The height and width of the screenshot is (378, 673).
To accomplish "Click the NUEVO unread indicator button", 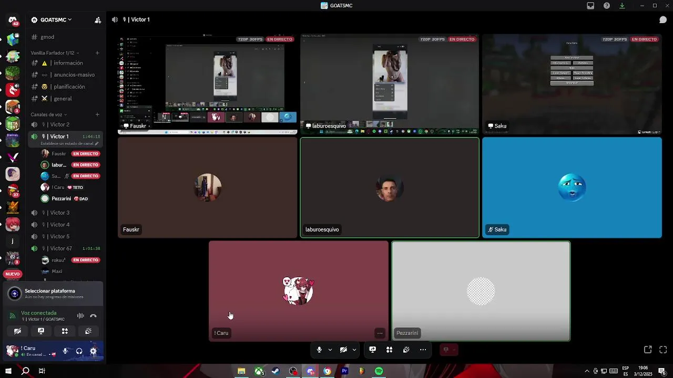I will [13, 274].
